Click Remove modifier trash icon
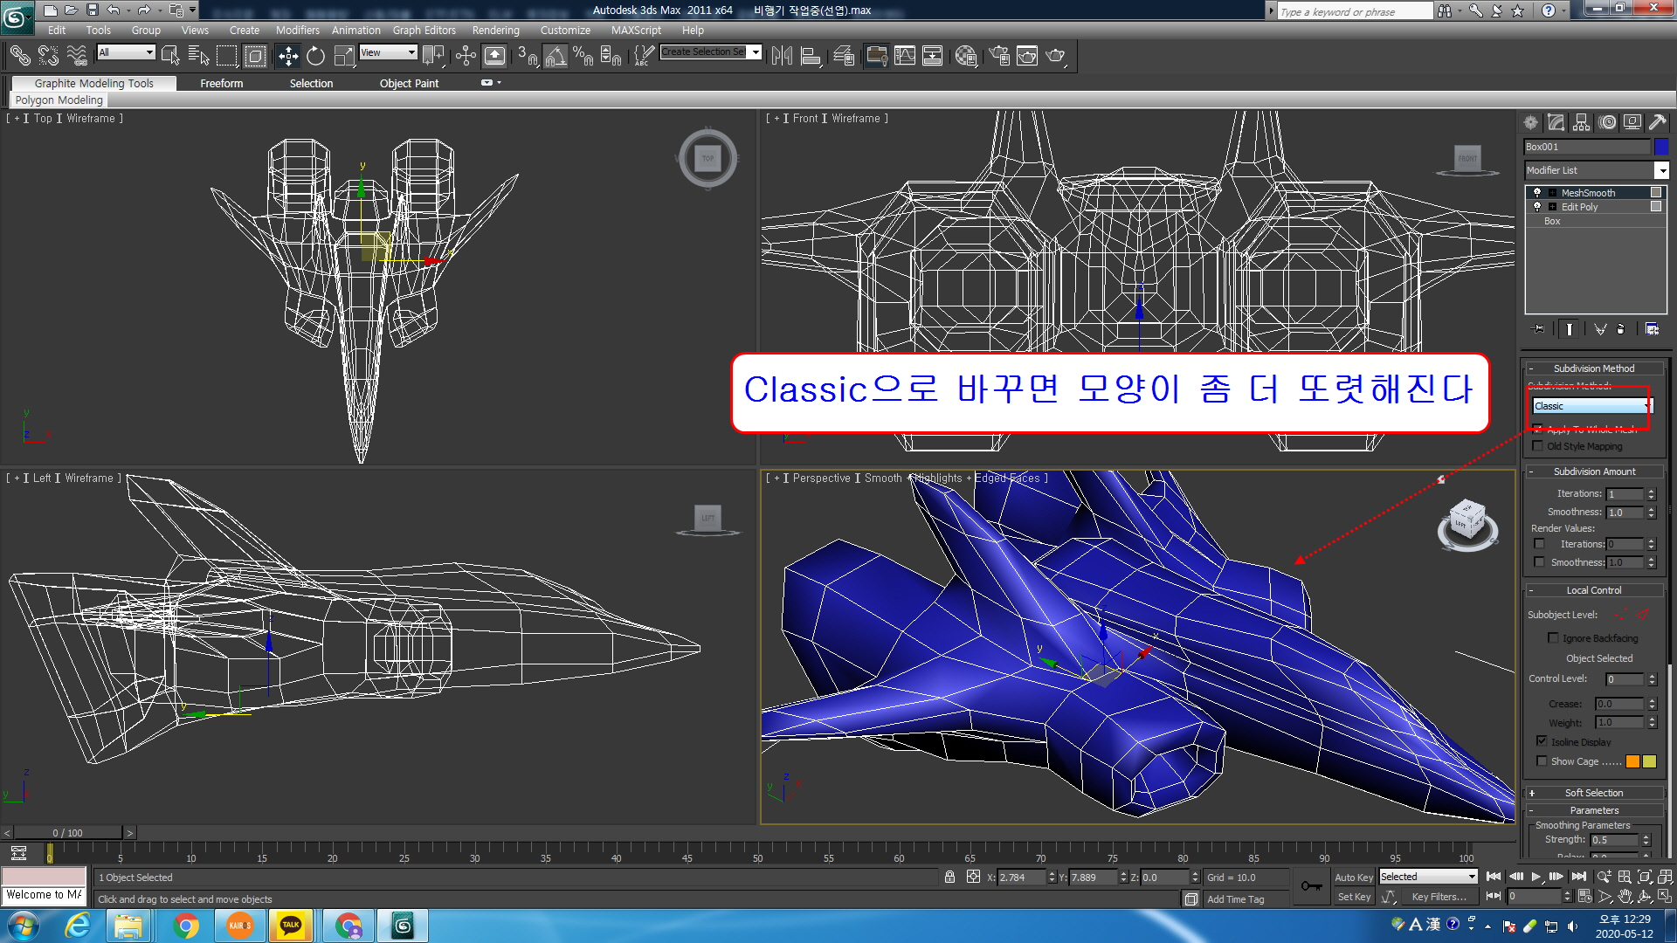The width and height of the screenshot is (1677, 943). coord(1620,329)
